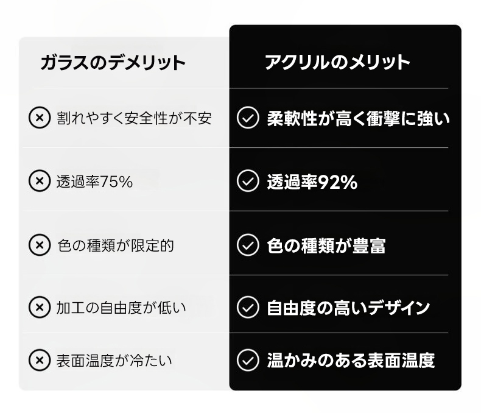
Task: Click the X icon next to 加工の自由度が低い
Action: 40,307
